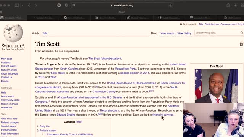Open a new tab with plus icon
Screen dimensions: 244x137
click(x=236, y=5)
